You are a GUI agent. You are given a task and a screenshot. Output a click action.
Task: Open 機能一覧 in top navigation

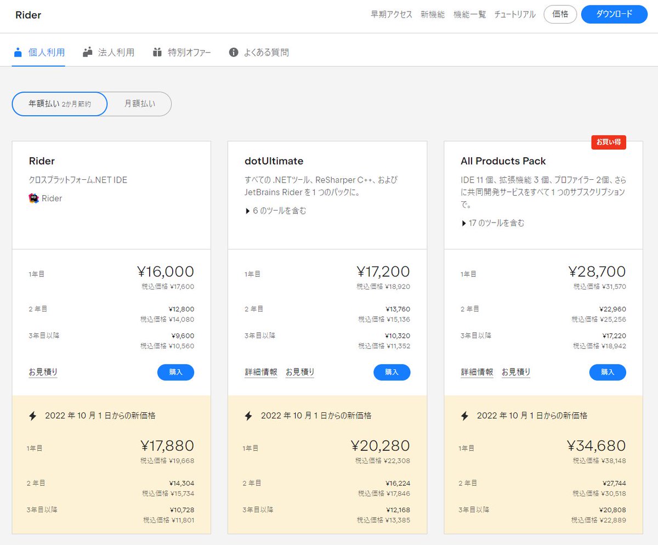click(x=470, y=15)
